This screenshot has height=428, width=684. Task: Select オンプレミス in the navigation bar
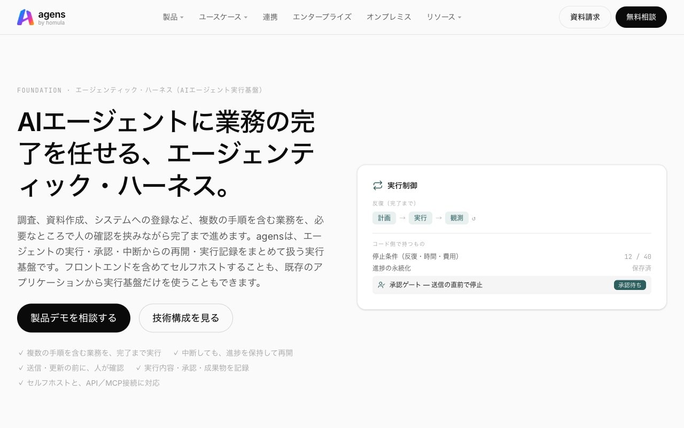pyautogui.click(x=389, y=17)
